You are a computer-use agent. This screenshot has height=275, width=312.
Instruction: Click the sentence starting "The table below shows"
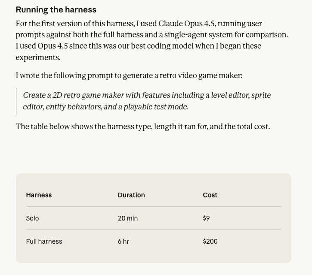click(x=142, y=127)
